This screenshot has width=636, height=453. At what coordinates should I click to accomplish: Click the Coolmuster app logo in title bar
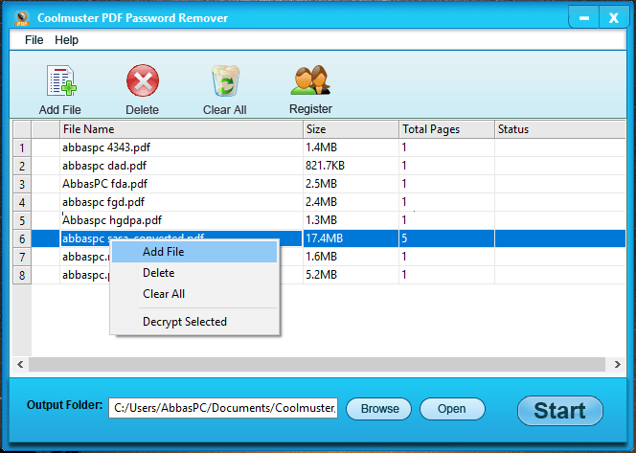(x=22, y=18)
